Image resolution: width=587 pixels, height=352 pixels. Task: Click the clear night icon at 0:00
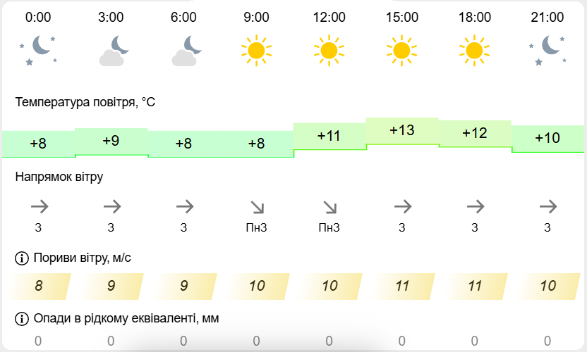38,51
